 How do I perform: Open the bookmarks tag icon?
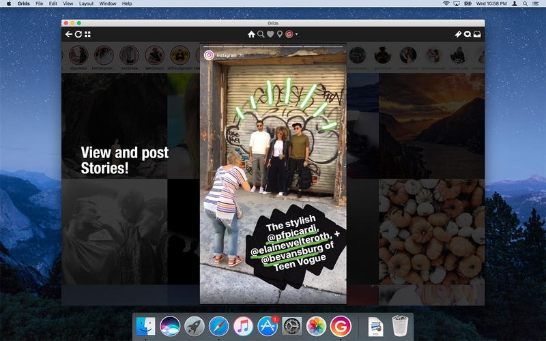(458, 34)
